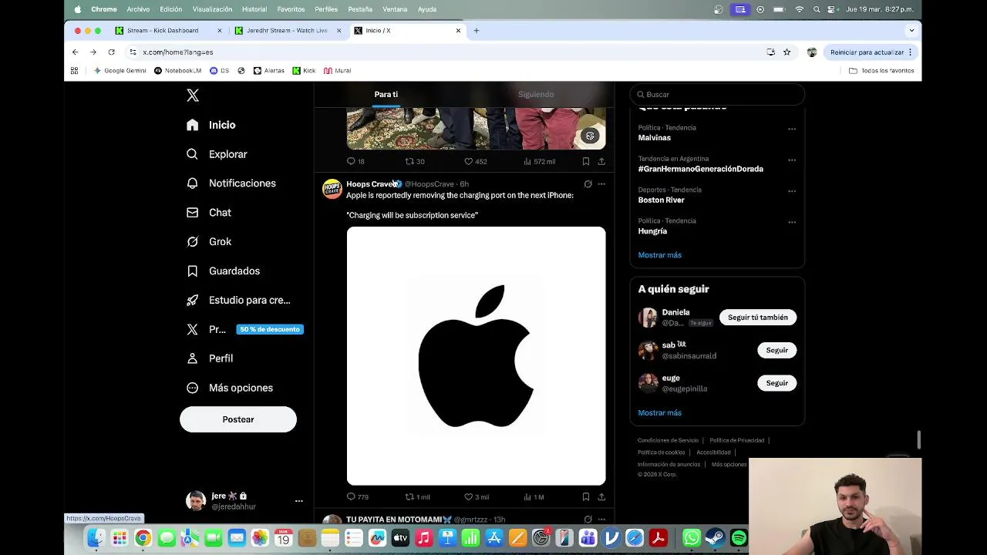Switch to Jeredhr Stream Watch Live tab
Image resolution: width=987 pixels, height=555 pixels.
coord(287,31)
